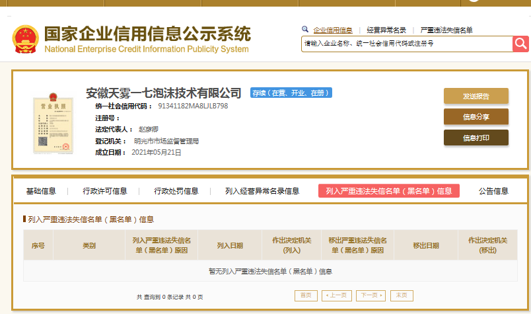This screenshot has height=314, width=531.
Task: Click the 信息分享 button
Action: click(476, 116)
